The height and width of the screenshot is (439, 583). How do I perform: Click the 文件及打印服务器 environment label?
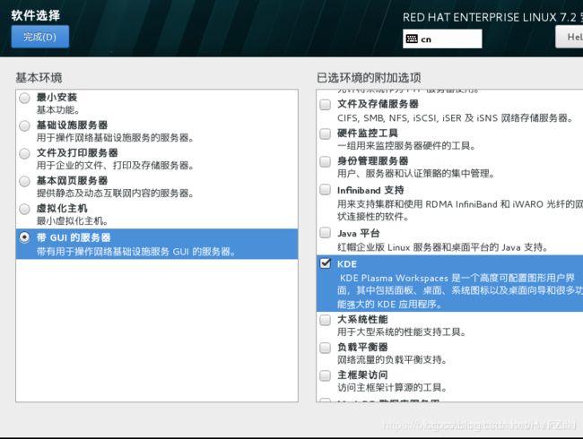coord(77,152)
